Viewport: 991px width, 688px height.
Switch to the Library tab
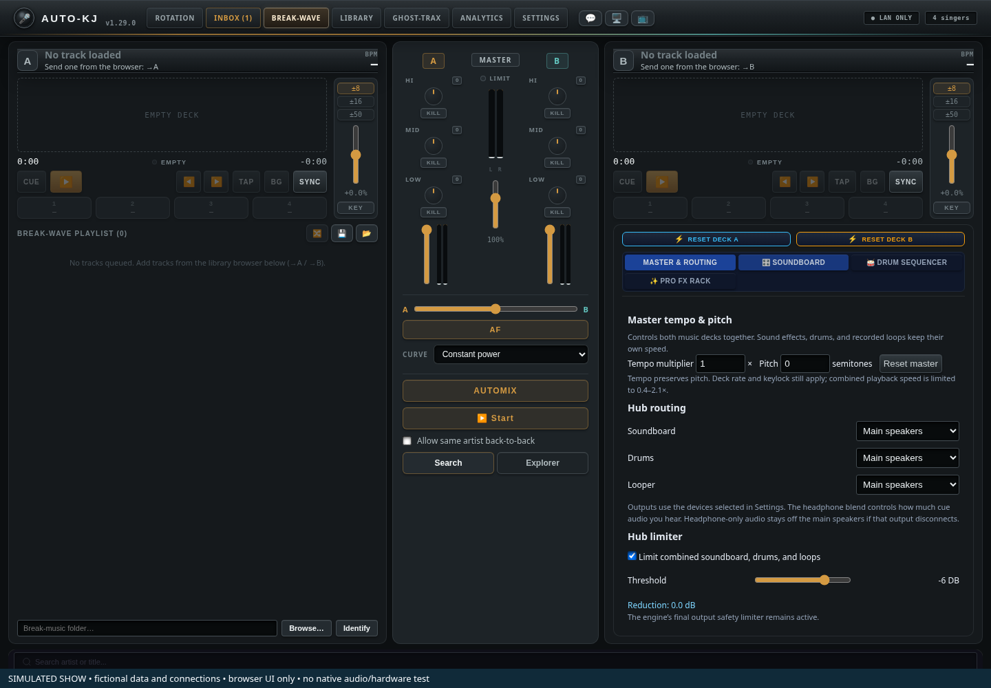(x=356, y=18)
